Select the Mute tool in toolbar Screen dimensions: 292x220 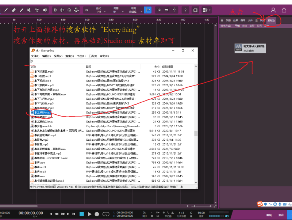pyautogui.click(x=30, y=10)
